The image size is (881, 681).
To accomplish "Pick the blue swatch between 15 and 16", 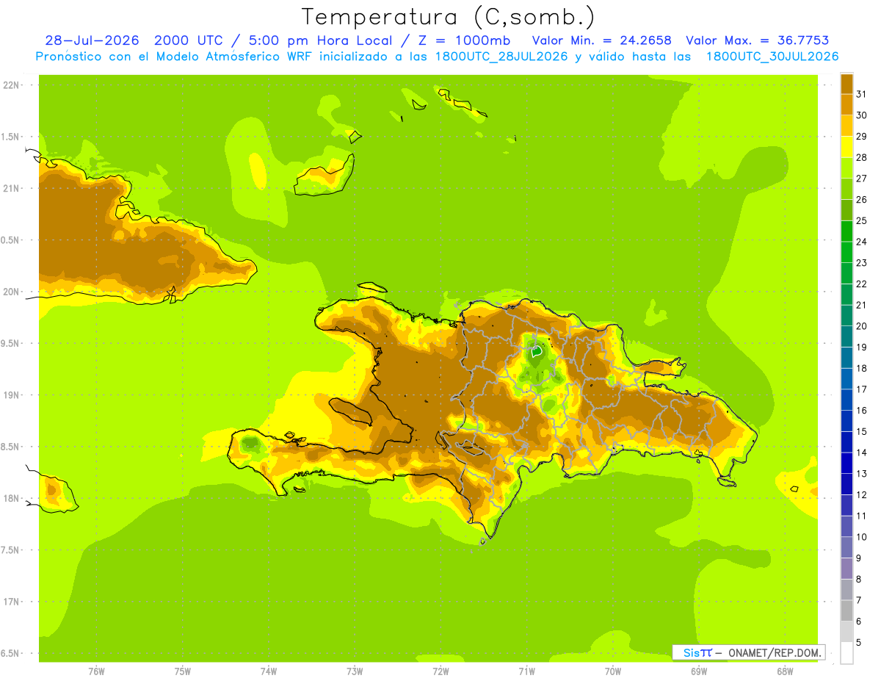I will pos(846,421).
